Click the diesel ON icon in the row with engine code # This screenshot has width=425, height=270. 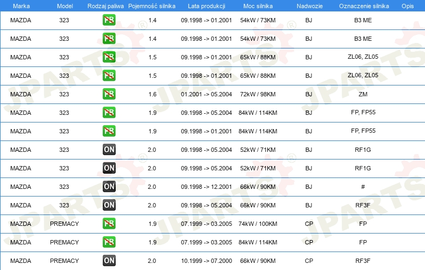point(109,186)
